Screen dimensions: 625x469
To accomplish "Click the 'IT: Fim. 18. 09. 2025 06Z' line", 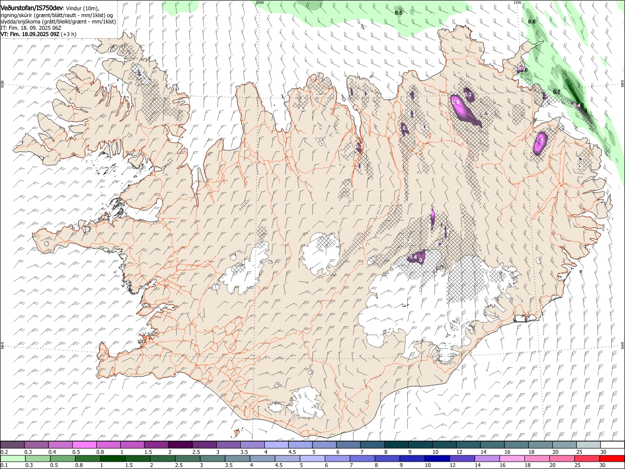I will coord(31,28).
